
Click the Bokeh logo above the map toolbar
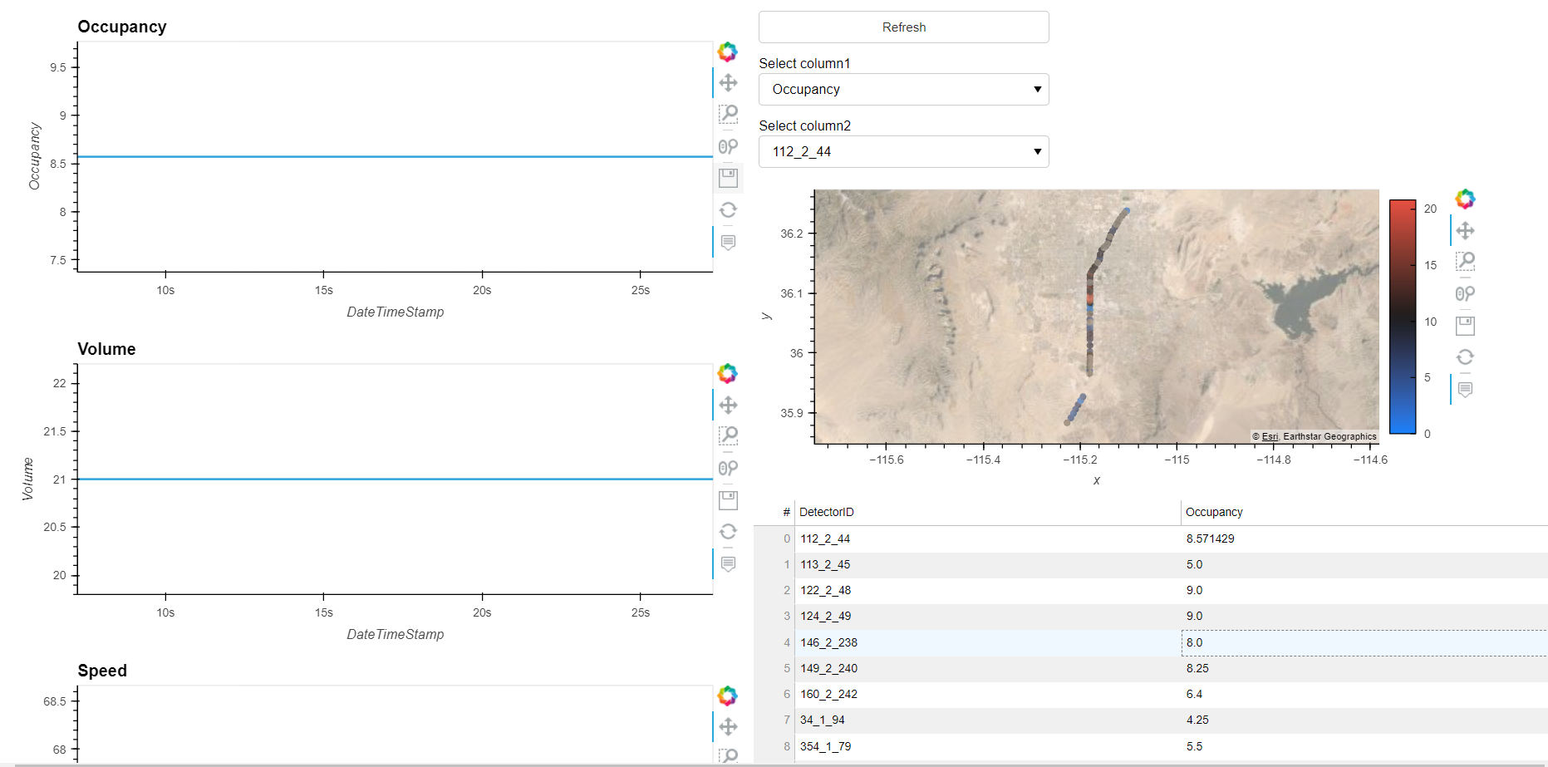coord(1465,199)
